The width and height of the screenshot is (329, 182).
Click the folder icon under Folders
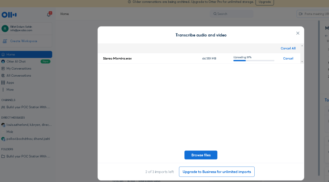pyautogui.click(x=3, y=156)
